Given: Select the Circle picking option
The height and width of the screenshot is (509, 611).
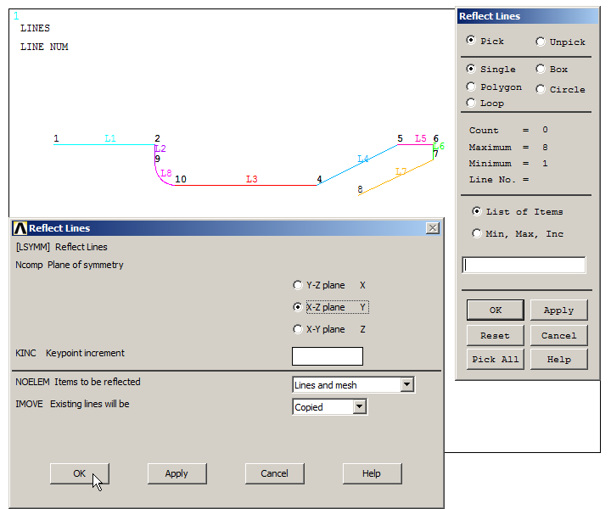Looking at the screenshot, I should coord(541,89).
